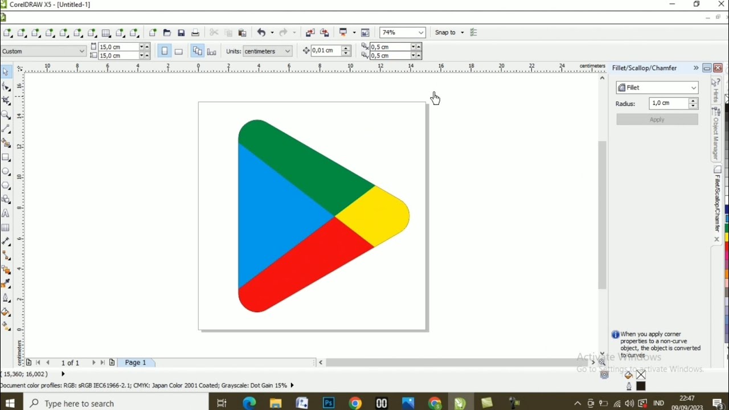Viewport: 729px width, 410px height.
Task: Click the nudge offset 0,01 cm field
Action: [x=326, y=51]
